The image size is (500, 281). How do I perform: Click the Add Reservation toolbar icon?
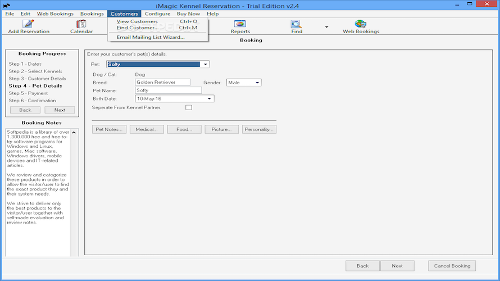pyautogui.click(x=29, y=24)
